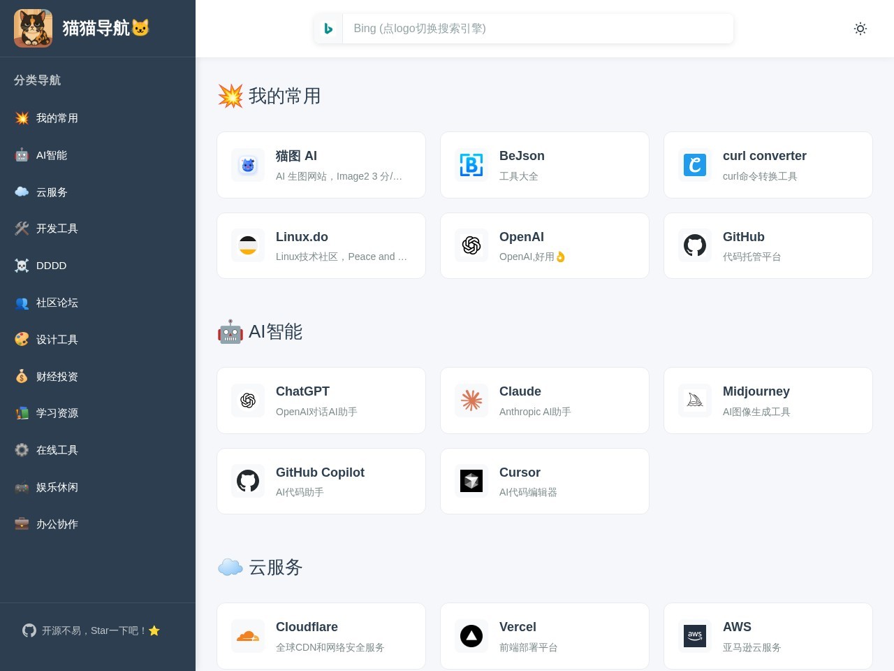894x671 pixels.
Task: Click the GitHub icon in sidebar footer
Action: tap(29, 630)
